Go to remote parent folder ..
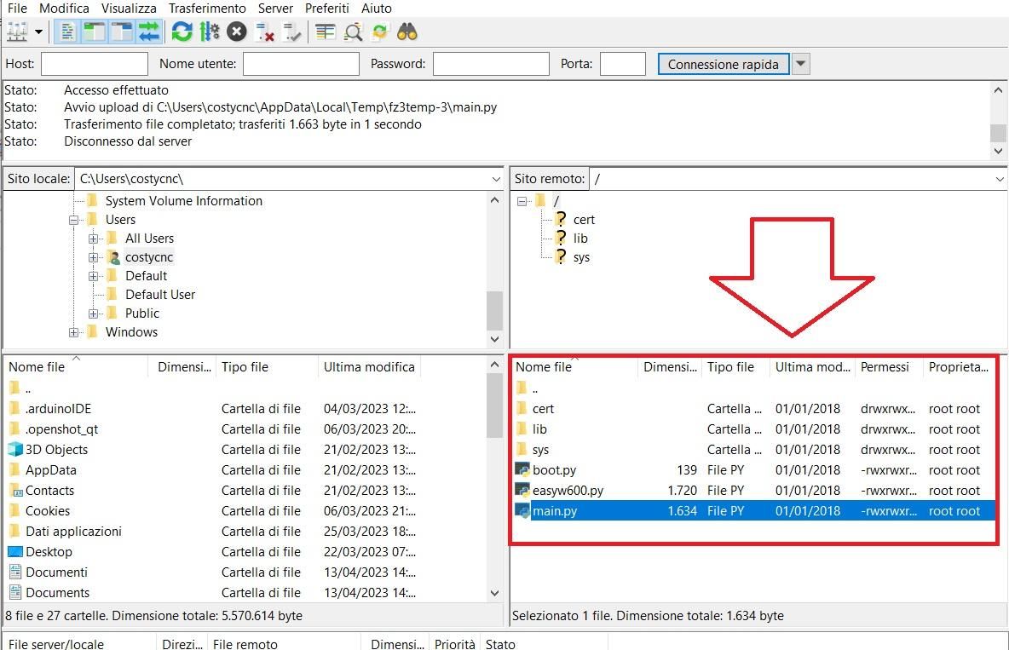The height and width of the screenshot is (650, 1009). [534, 388]
